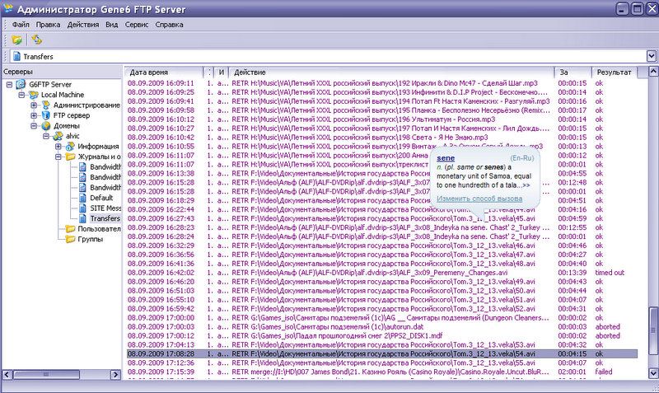Click the Default log document icon
Viewport: 659px width, 393px height.
[x=82, y=198]
